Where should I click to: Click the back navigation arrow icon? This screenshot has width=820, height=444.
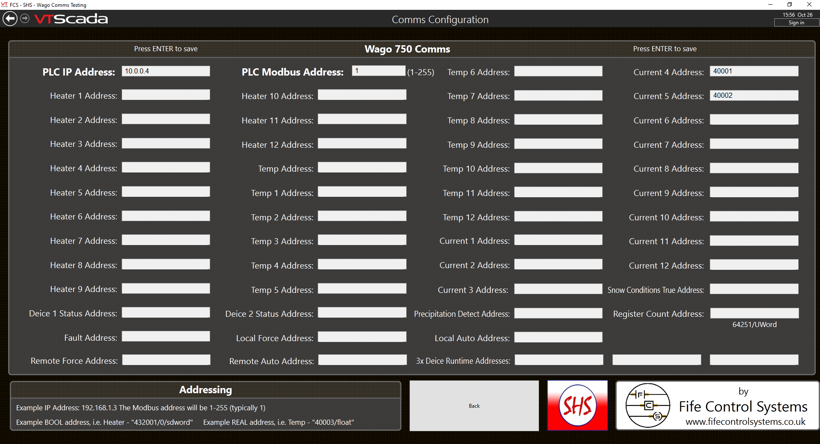(10, 19)
